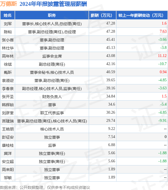Click the salary change -10.7
This screenshot has width=168, height=190.
pos(162,64)
